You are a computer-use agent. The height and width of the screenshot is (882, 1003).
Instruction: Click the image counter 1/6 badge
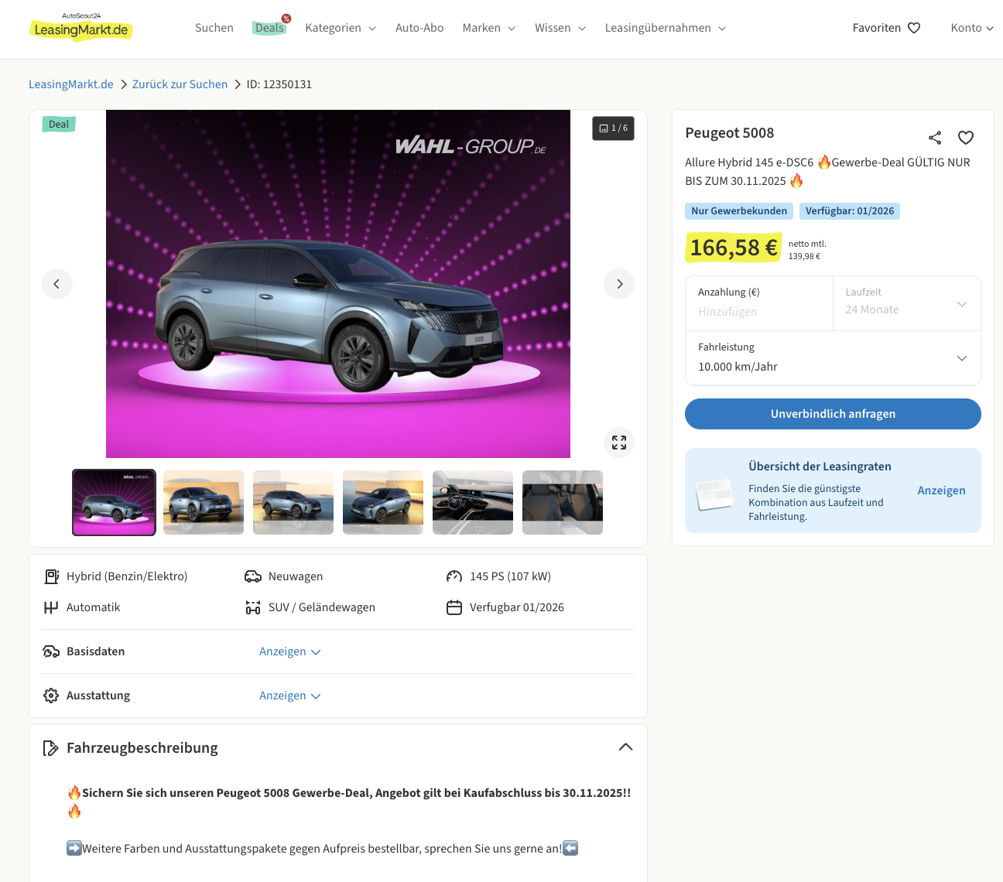coord(613,128)
